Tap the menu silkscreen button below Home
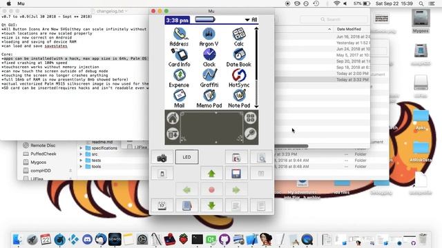Viewport: 442px width, 248px height. point(173,134)
